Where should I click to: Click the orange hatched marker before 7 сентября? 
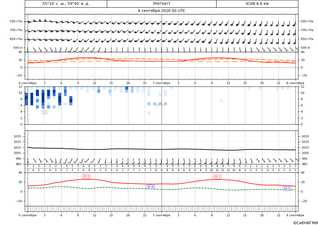click(x=157, y=105)
